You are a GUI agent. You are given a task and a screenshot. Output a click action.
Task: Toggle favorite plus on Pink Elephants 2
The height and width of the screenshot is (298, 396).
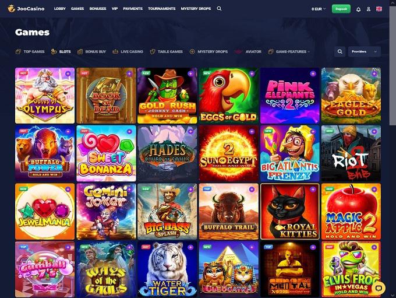[x=313, y=73]
